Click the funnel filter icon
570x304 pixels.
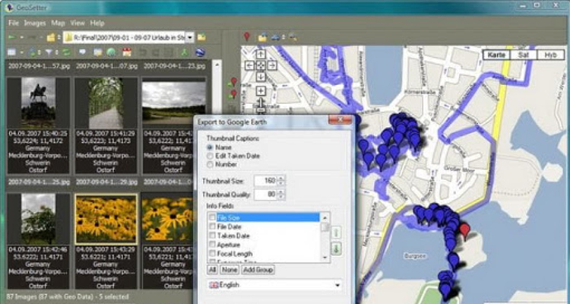[49, 52]
